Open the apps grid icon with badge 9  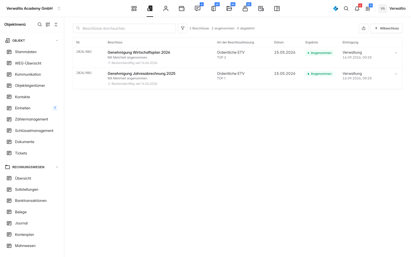[x=368, y=9]
